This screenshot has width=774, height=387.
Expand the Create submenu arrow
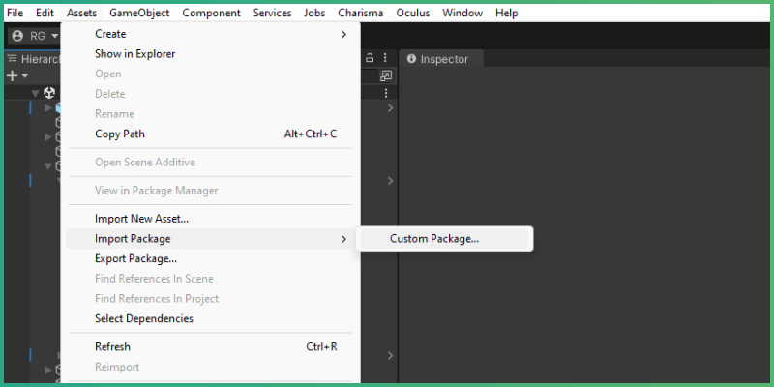click(343, 34)
